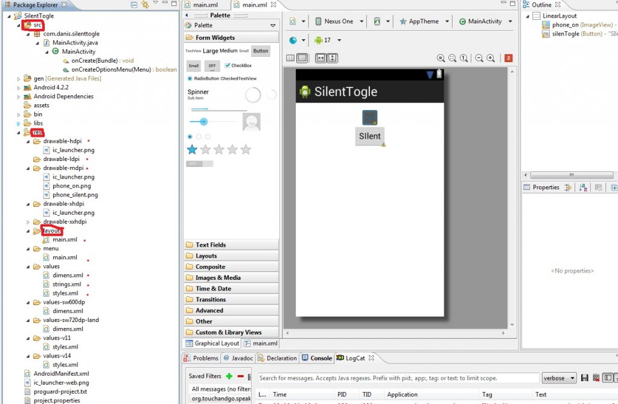Toggle fill width layout icon
The image size is (618, 404).
(x=320, y=58)
